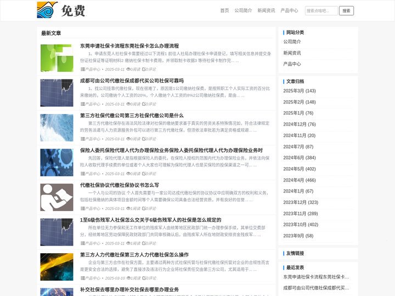Viewport: 395px width, 296px height.
Task: Open the 首页 navigation item
Action: coord(224,10)
